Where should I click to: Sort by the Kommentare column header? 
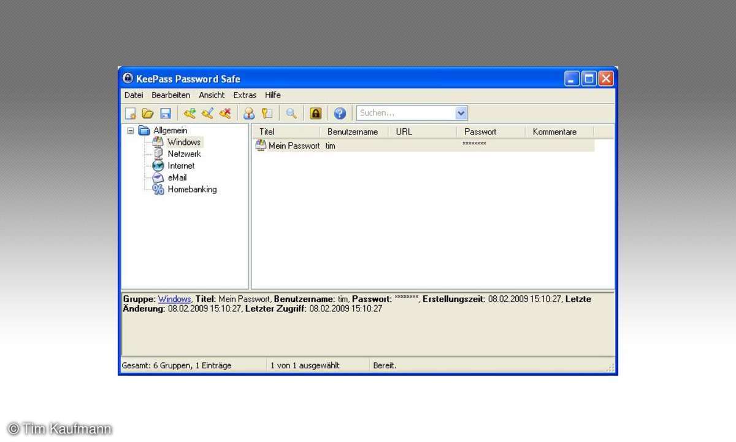(x=559, y=131)
